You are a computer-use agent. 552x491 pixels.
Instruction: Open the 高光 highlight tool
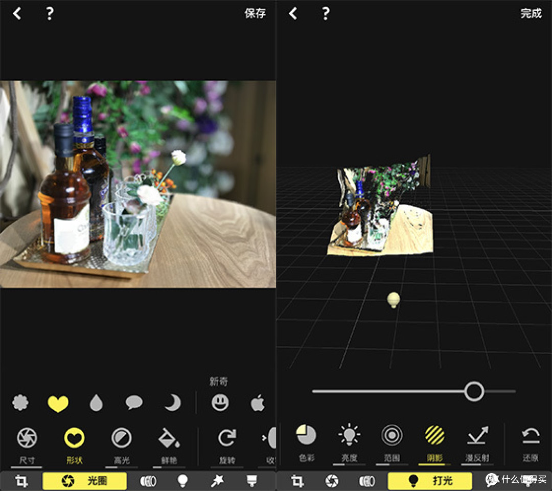coord(122,445)
